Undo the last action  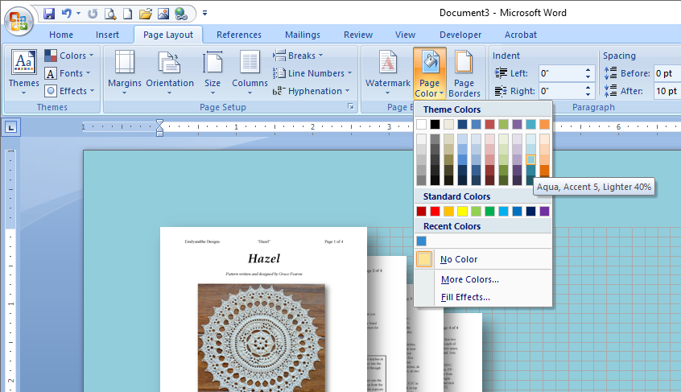point(67,14)
